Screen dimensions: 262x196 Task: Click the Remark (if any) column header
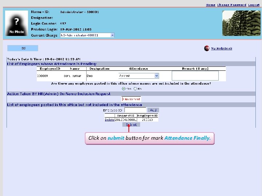(x=195, y=69)
